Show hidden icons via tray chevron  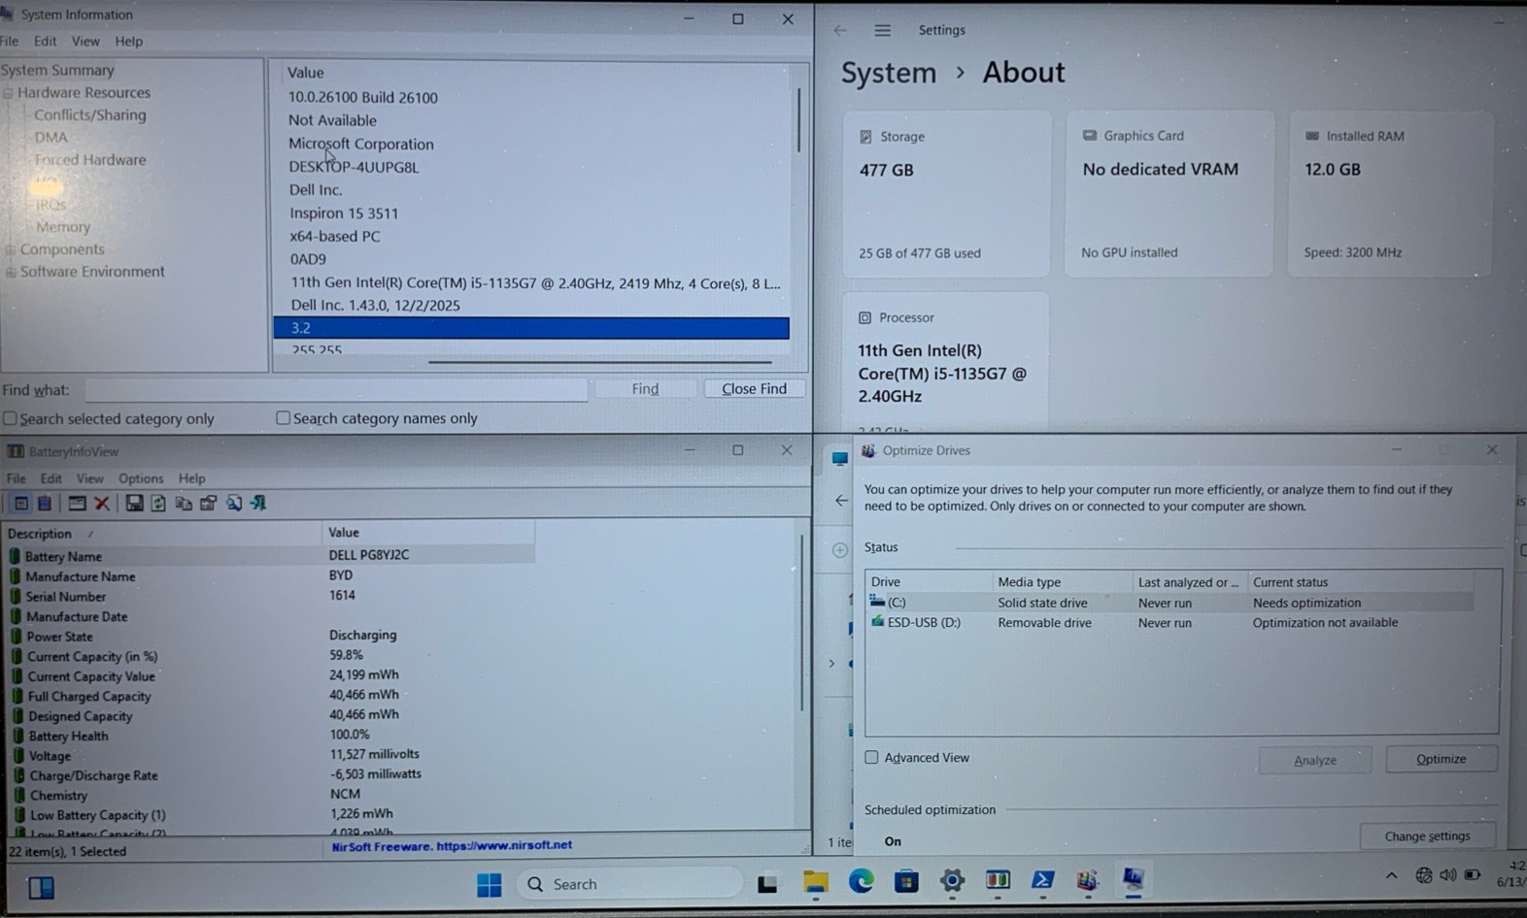coord(1391,875)
